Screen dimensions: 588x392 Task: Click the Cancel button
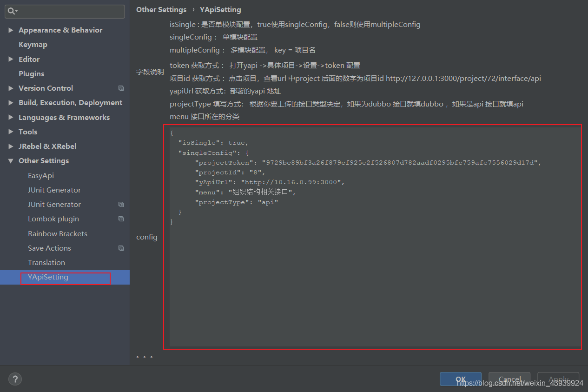pyautogui.click(x=509, y=379)
